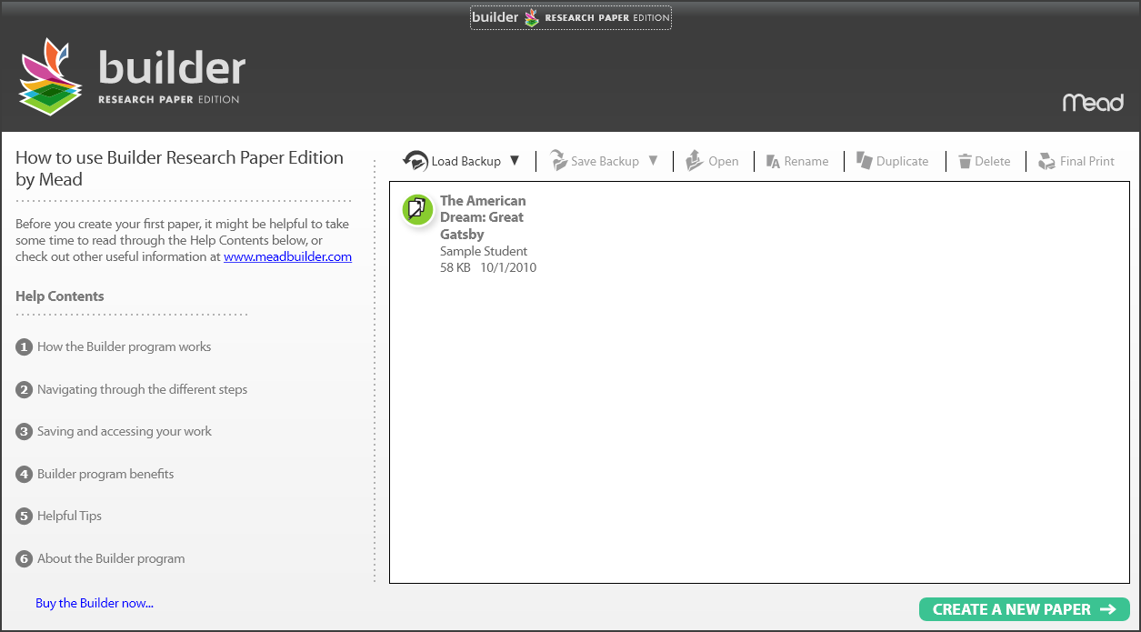Open the Load Backup dropdown arrow

click(515, 161)
